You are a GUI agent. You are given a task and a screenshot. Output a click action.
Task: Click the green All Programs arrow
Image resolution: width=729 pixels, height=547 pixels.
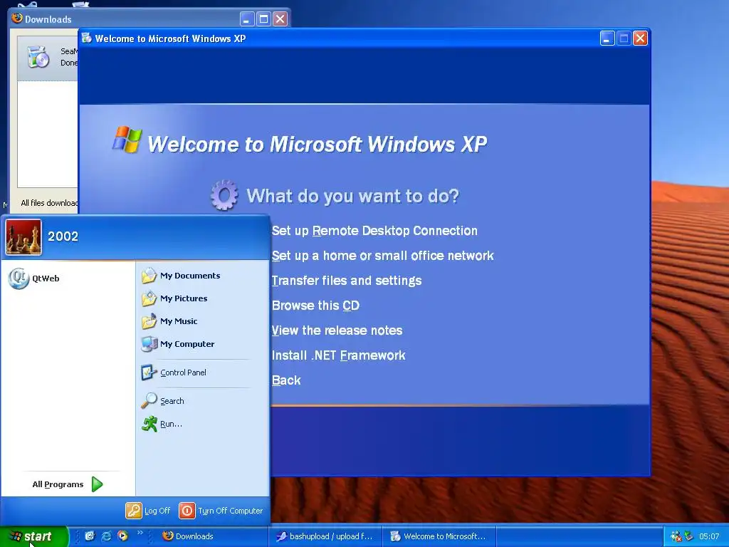click(x=97, y=484)
